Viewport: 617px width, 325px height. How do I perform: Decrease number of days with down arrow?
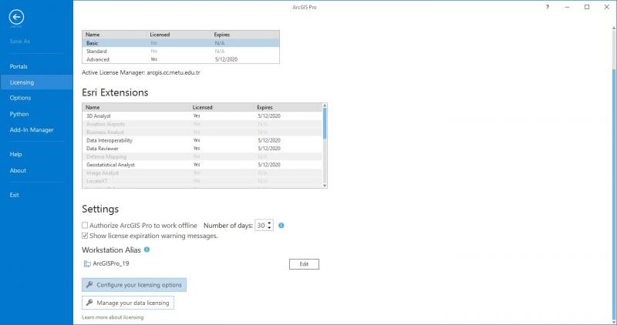269,228
